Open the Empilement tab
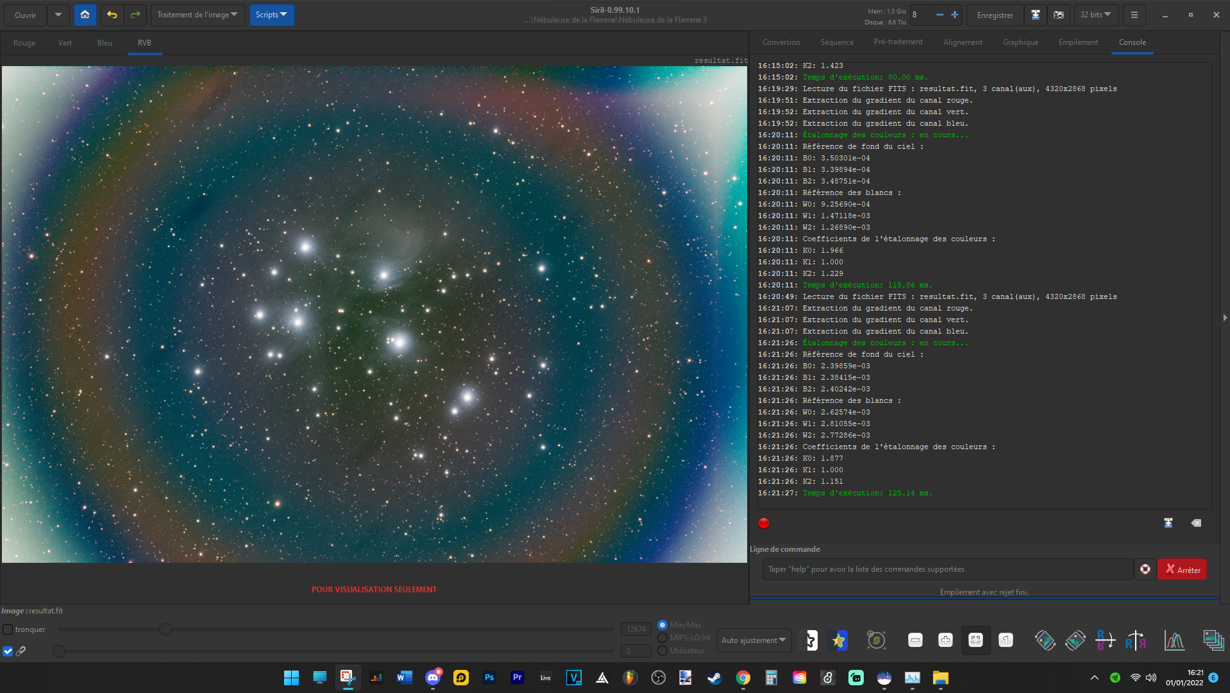 click(1078, 42)
